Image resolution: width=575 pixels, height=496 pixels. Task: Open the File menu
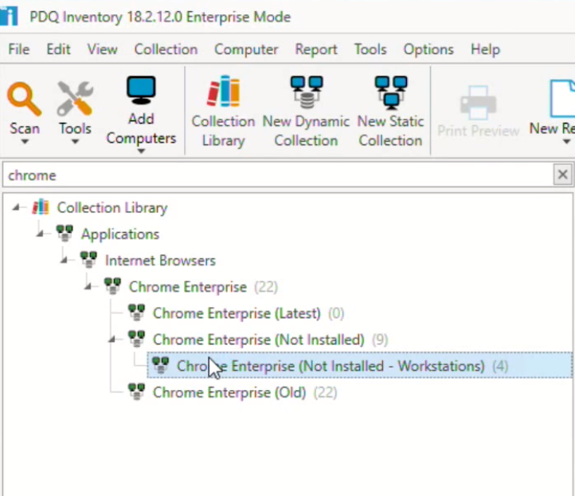click(18, 49)
